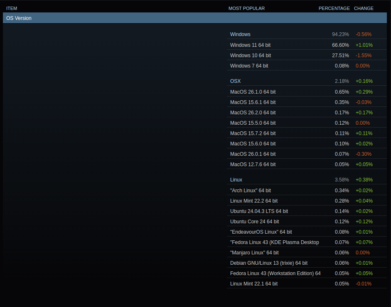The width and height of the screenshot is (391, 307).
Task: Select the MacOS 15.6.1 64 bit row
Action: pyautogui.click(x=253, y=102)
